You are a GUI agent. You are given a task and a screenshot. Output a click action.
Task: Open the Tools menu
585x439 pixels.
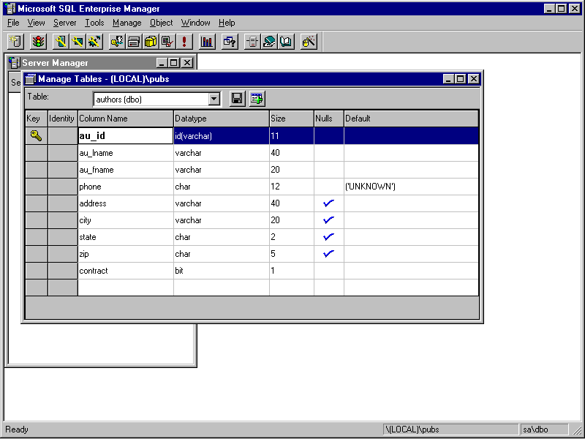point(94,23)
